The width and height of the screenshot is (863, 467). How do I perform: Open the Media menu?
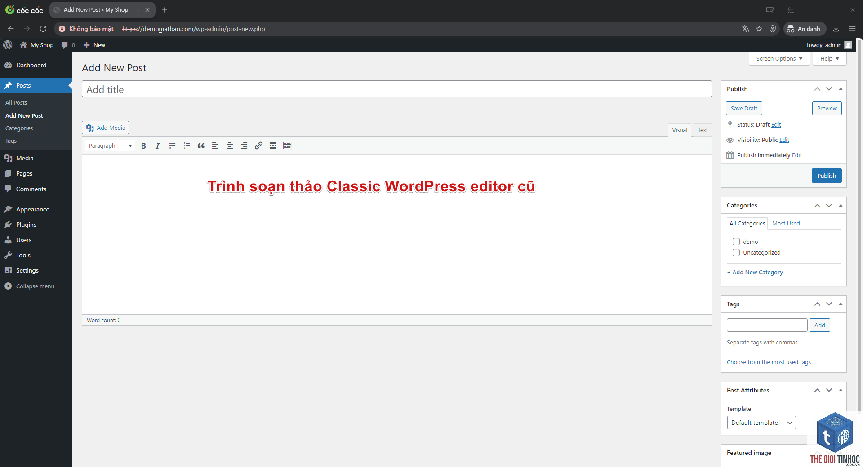pos(36,158)
